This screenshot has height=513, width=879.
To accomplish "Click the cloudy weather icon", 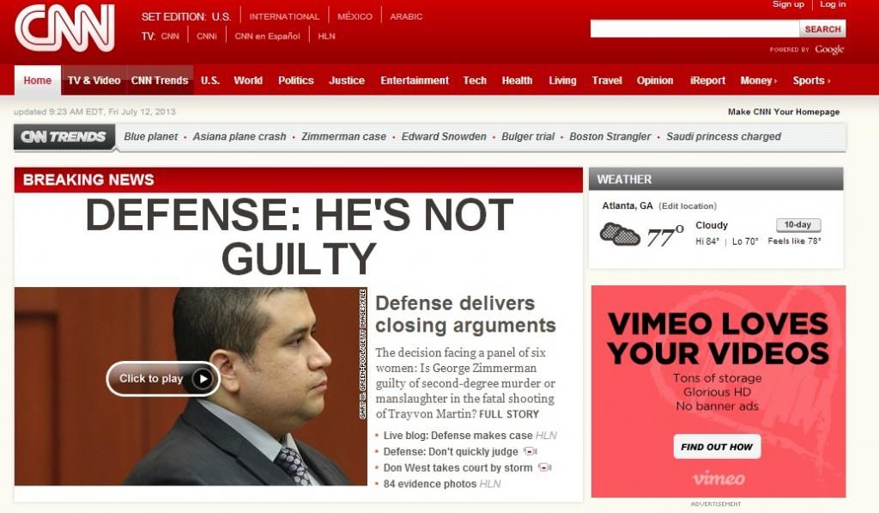I will click(x=620, y=234).
